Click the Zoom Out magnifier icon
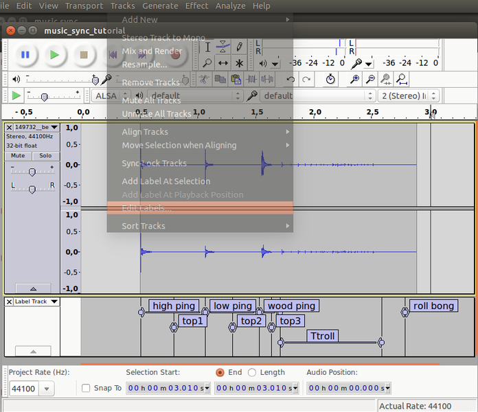The image size is (478, 412). click(x=370, y=80)
